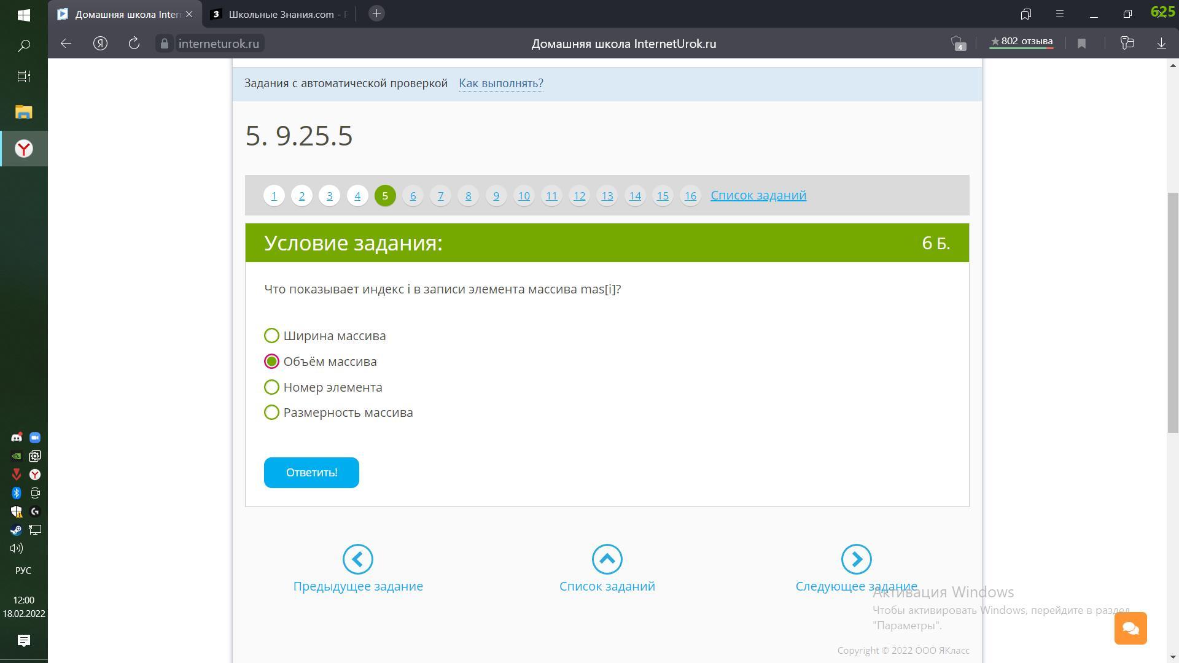Open a new browser tab with plus
Image resolution: width=1179 pixels, height=663 pixels.
376,14
